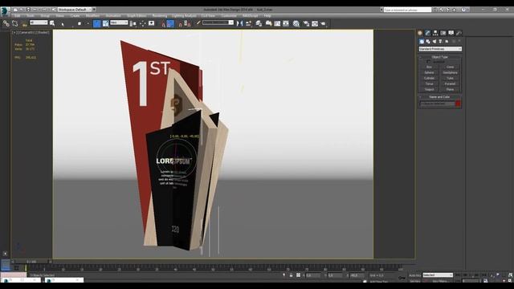The image size is (514, 289).
Task: Open the Curve Editor
Action: pos(277,23)
